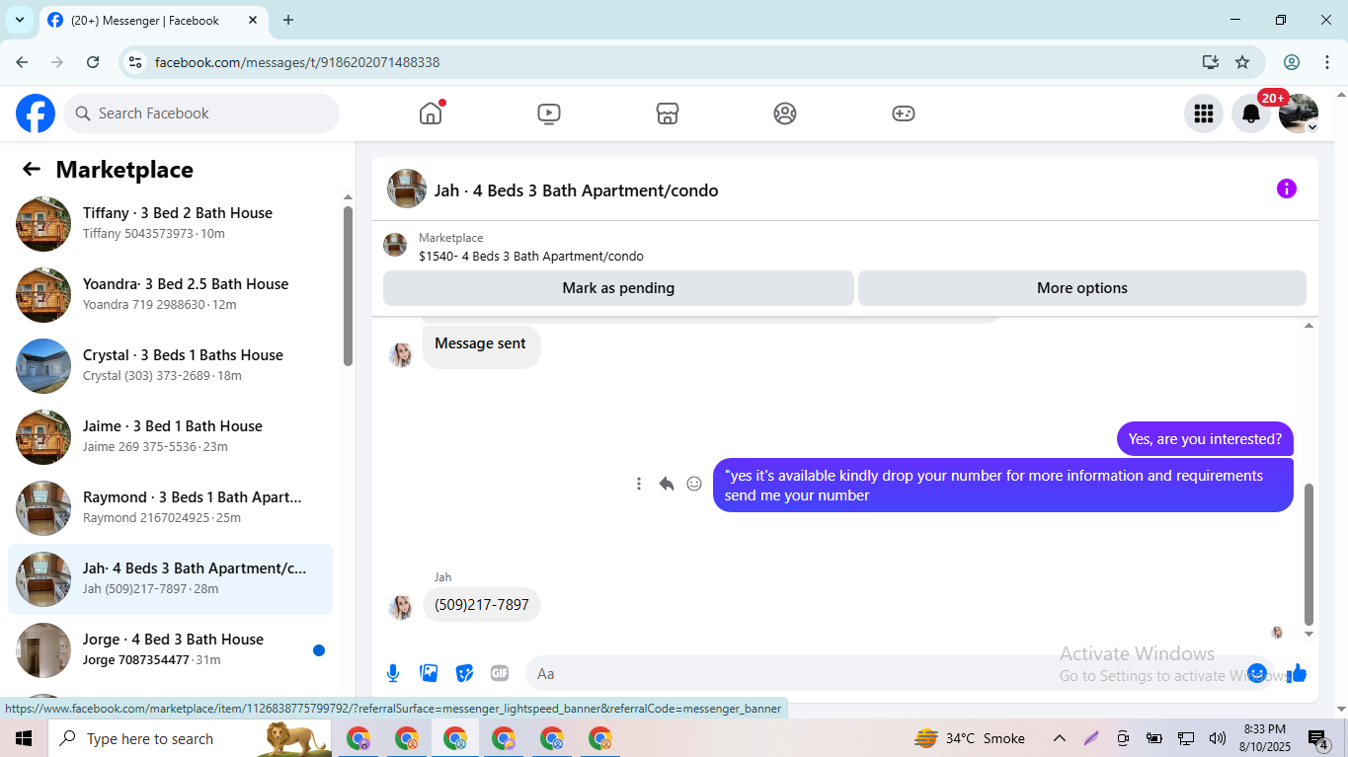Show hidden system tray icons chevron
Image resolution: width=1348 pixels, height=757 pixels.
(1060, 738)
